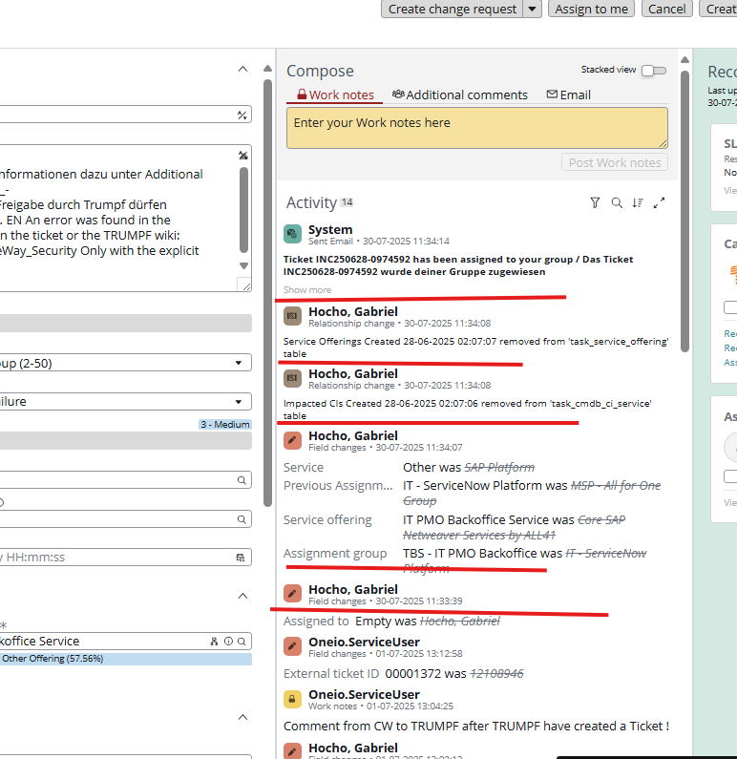Click Oneio.ServiceUser field changes pencil icon
The image size is (737, 759).
pyautogui.click(x=292, y=646)
